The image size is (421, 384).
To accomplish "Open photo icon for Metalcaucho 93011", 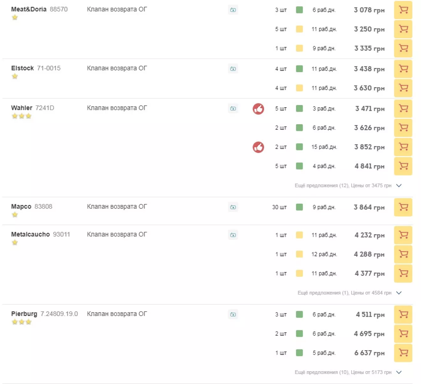I will point(233,235).
